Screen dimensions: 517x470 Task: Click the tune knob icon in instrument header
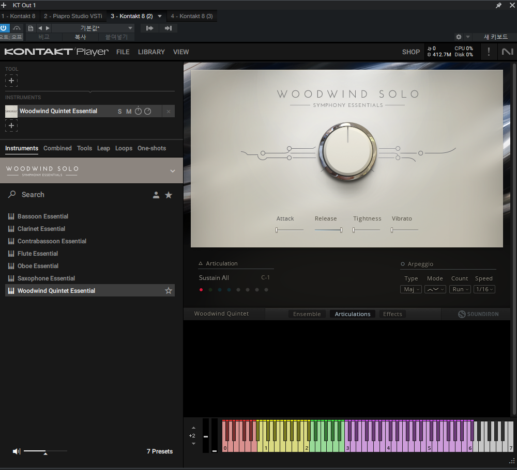coord(138,112)
